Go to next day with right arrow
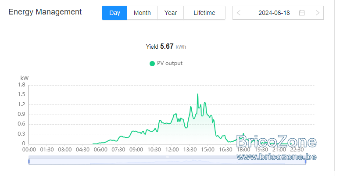 click(318, 13)
